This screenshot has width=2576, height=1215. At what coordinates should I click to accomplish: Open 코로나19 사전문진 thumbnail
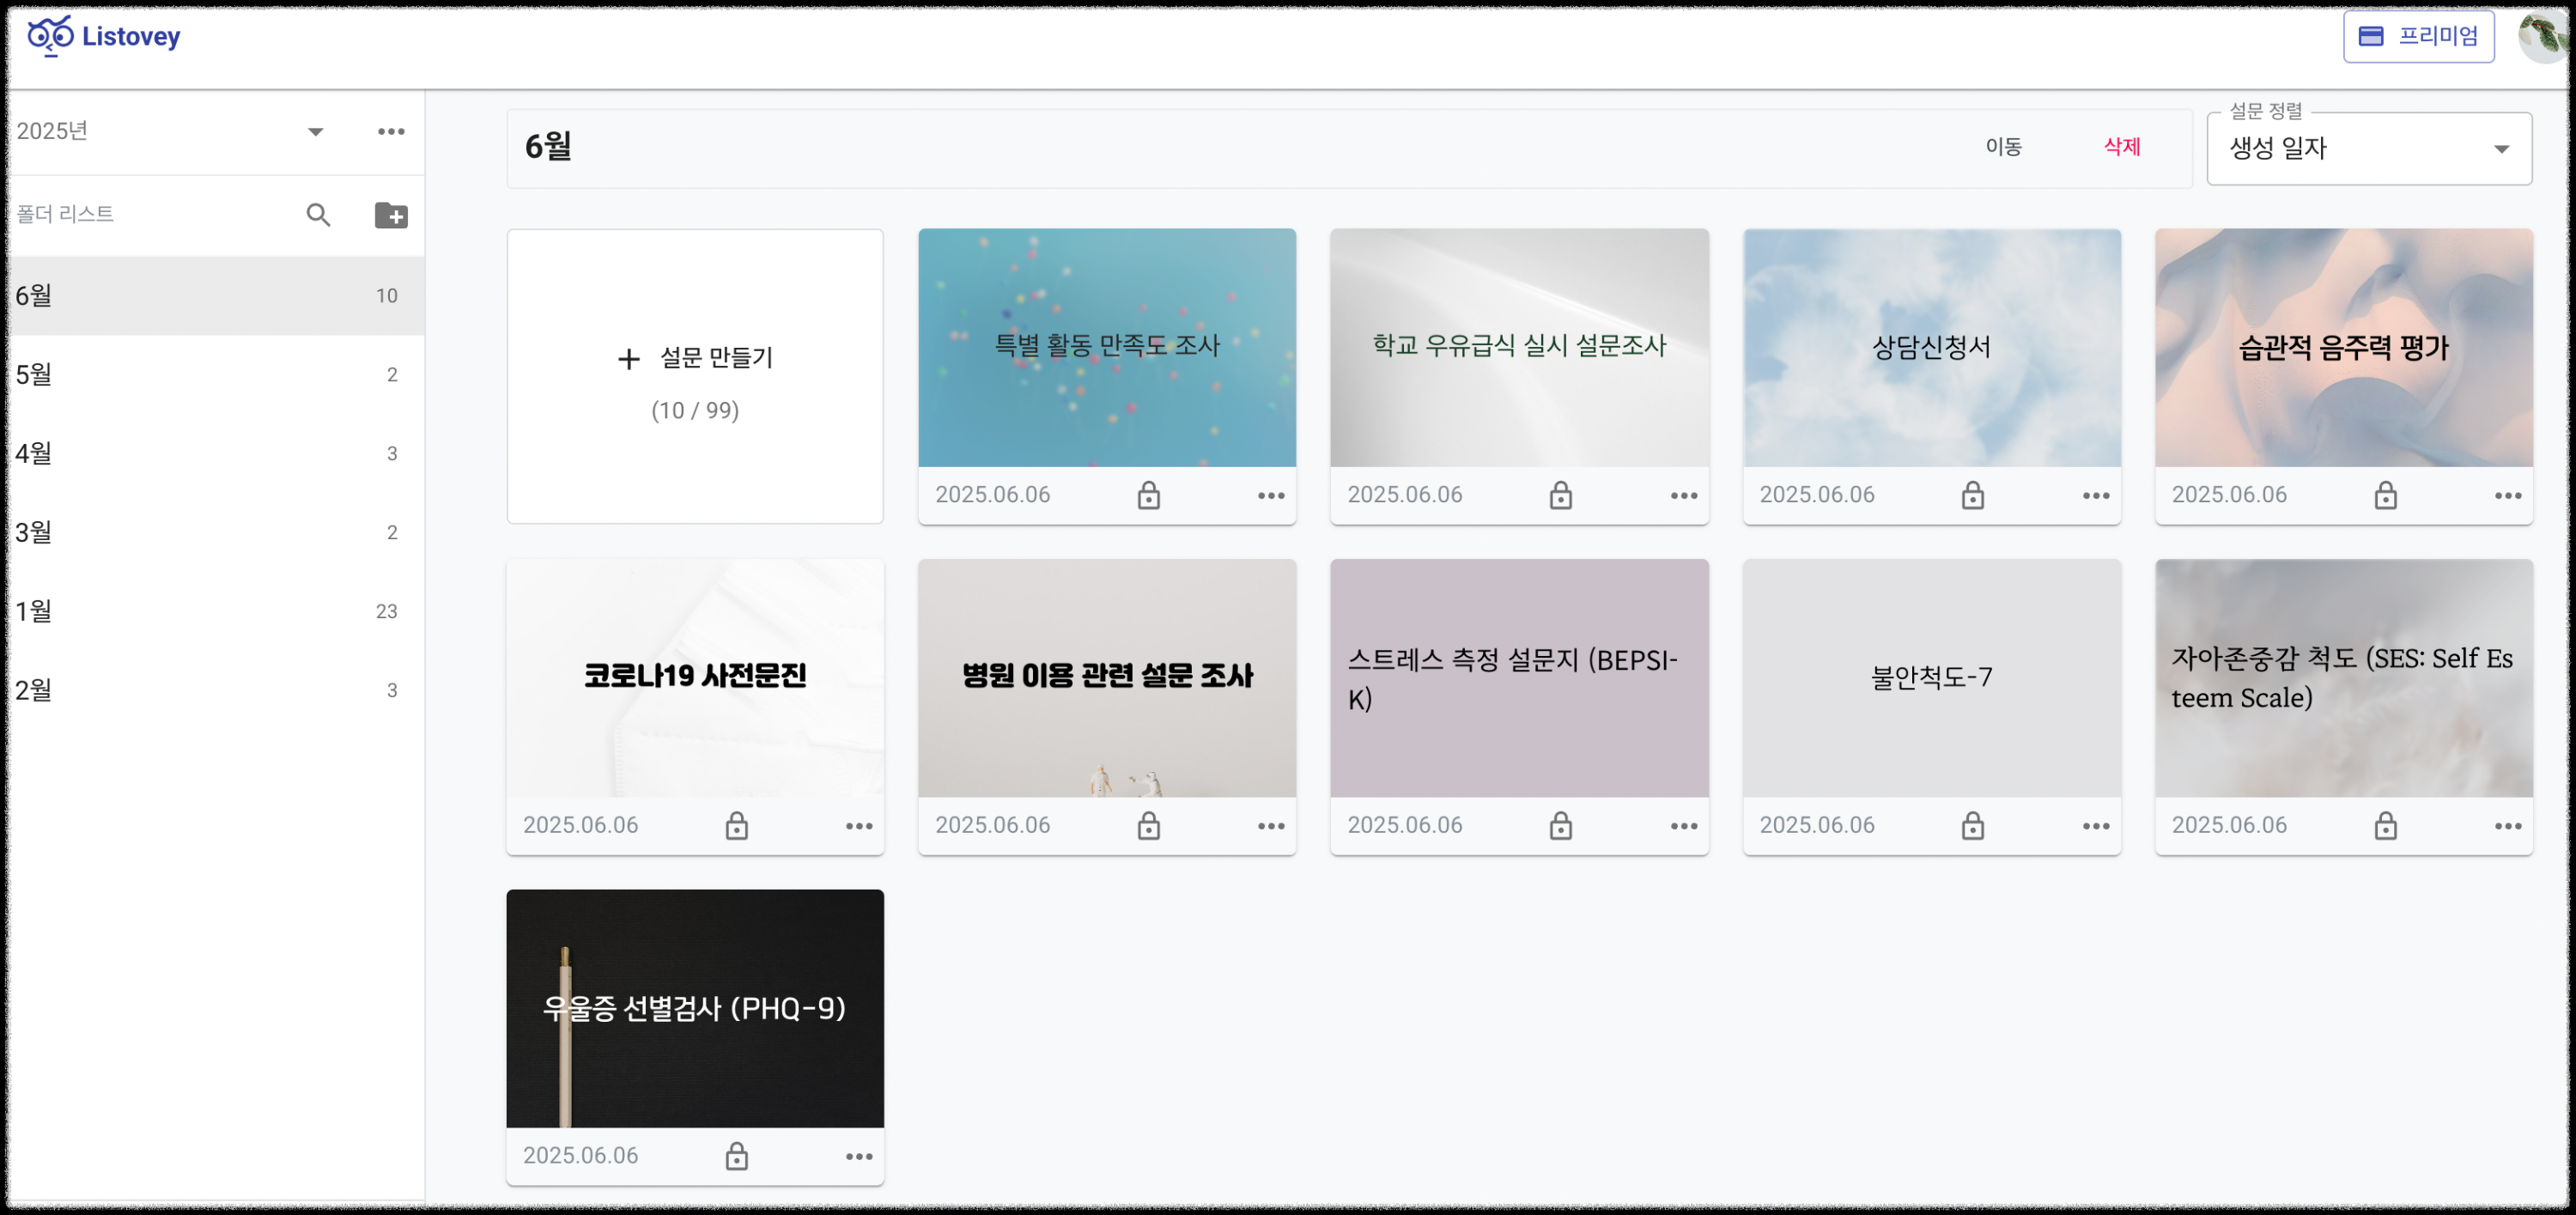(x=695, y=678)
